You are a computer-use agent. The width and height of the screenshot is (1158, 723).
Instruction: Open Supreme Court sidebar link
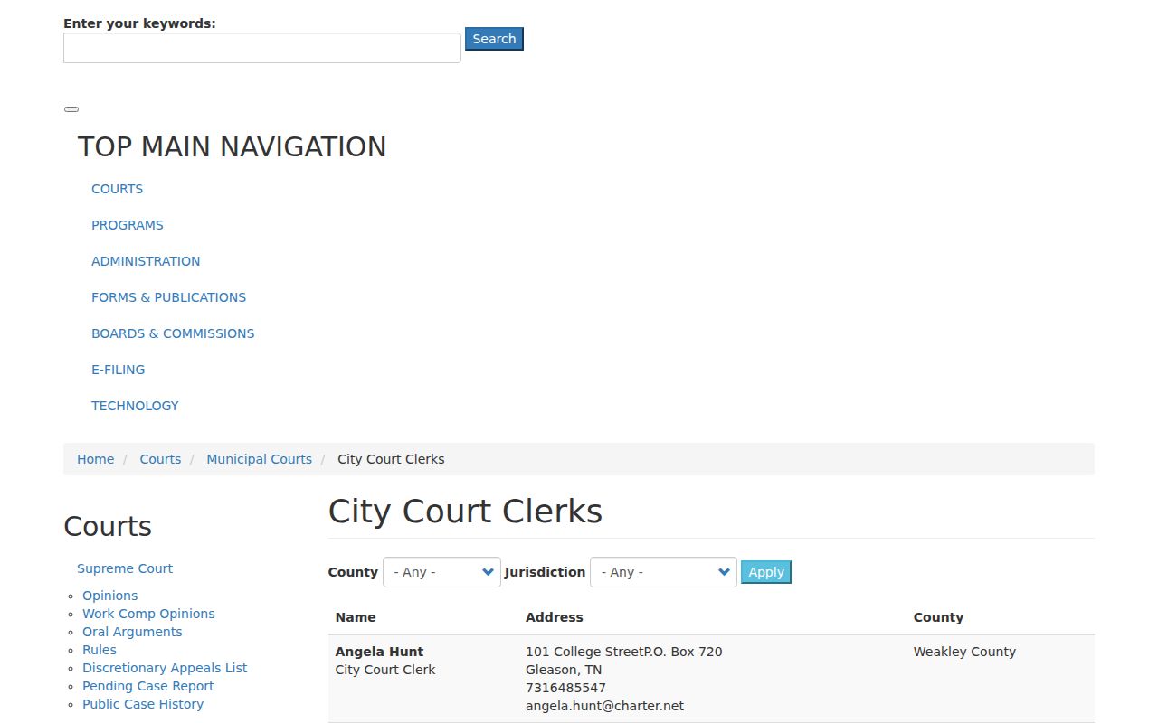tap(125, 568)
